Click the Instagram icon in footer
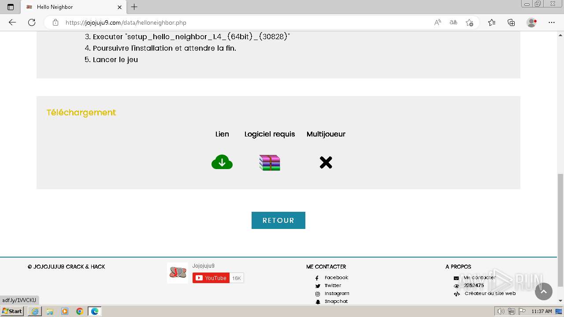Screen dimensions: 564x317 click(317, 294)
